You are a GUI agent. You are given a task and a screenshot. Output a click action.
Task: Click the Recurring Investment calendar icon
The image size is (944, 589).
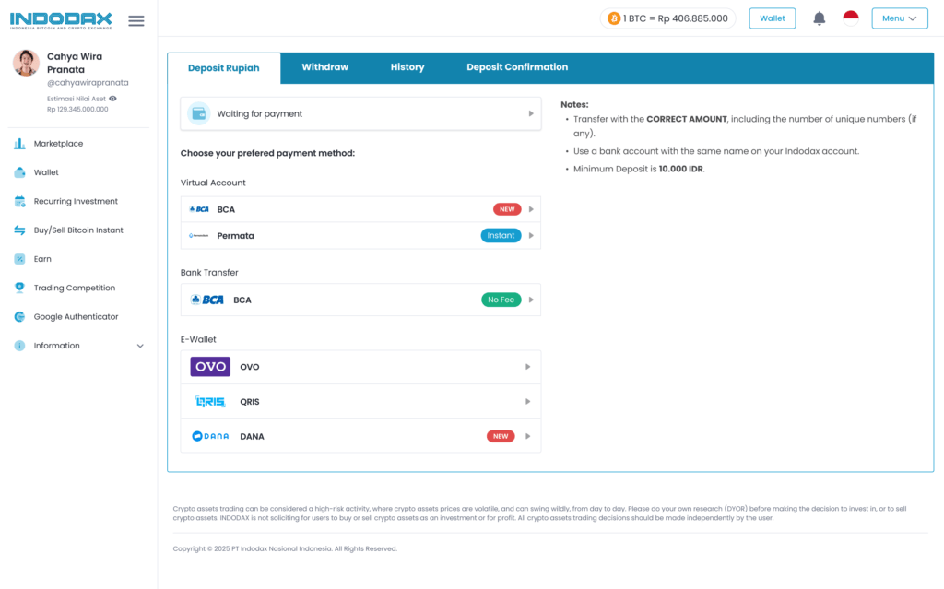20,201
